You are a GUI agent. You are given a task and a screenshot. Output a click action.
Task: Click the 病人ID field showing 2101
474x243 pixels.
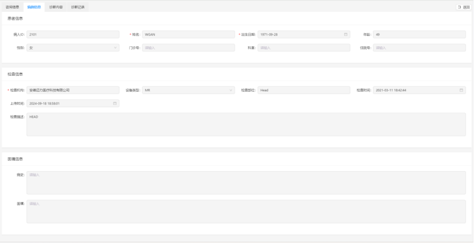[x=73, y=34]
